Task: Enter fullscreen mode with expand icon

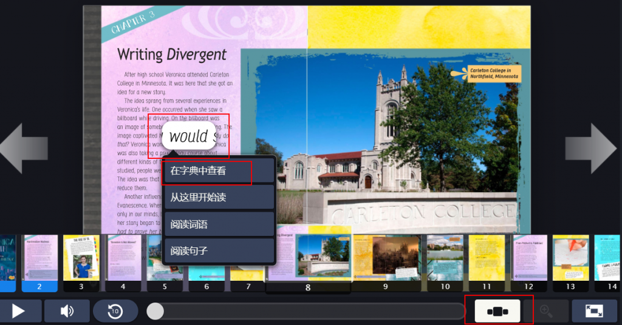Action: [x=593, y=311]
